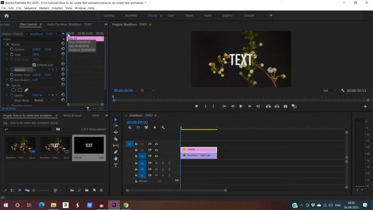Toggle eye visibility of Title 03 clip's track
Image resolution: width=373 pixels, height=210 pixels.
[156, 150]
